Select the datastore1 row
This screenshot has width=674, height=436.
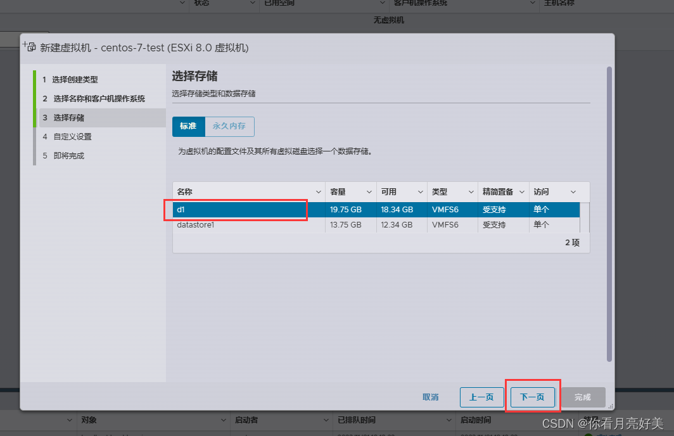pyautogui.click(x=376, y=224)
